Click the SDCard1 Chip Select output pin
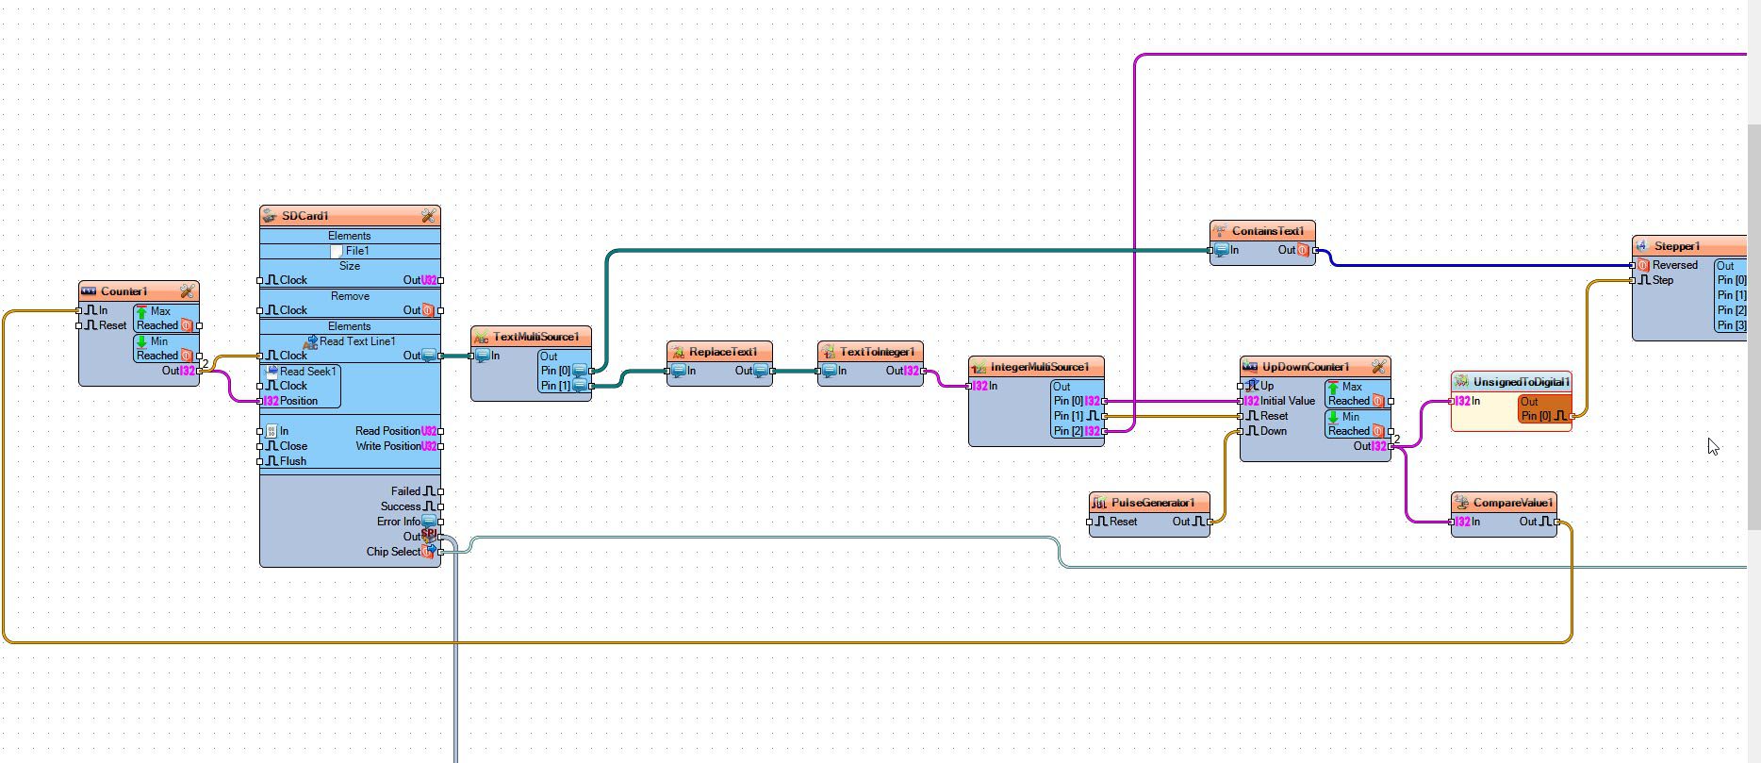Image resolution: width=1761 pixels, height=763 pixels. (x=440, y=552)
